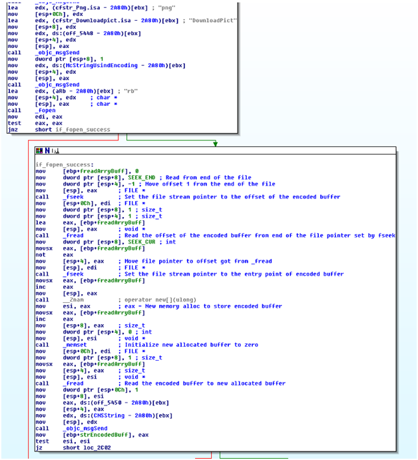This screenshot has height=460, width=418.
Task: Click the blue N rename-node icon
Action: tap(47, 151)
